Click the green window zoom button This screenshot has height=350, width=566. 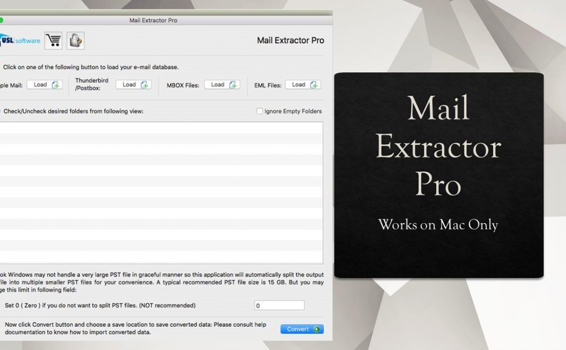(x=1, y=20)
